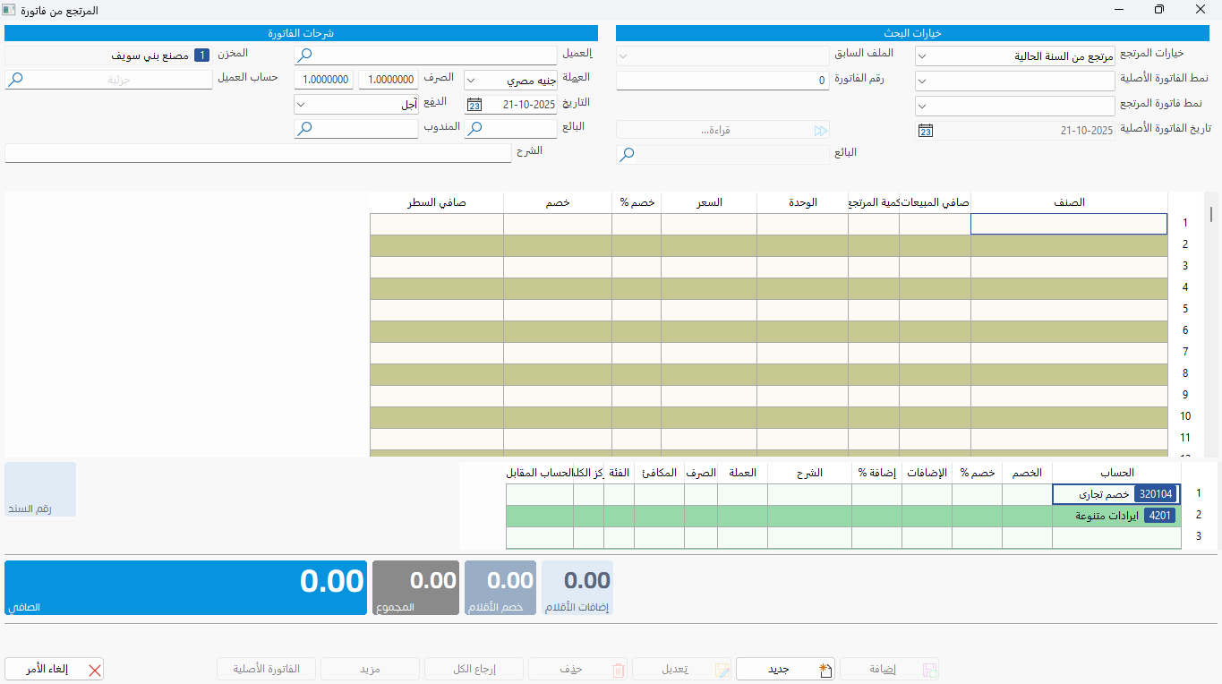Select the first item cell in the grid
Screen dimensions: 1222x684
point(1068,224)
